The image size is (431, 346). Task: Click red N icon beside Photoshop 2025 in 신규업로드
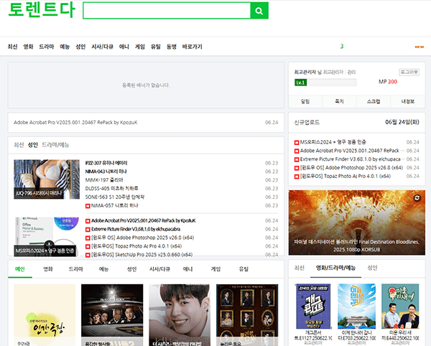297,168
